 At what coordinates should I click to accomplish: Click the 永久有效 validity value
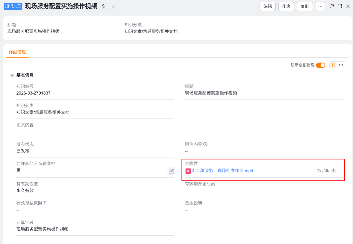pos(25,190)
